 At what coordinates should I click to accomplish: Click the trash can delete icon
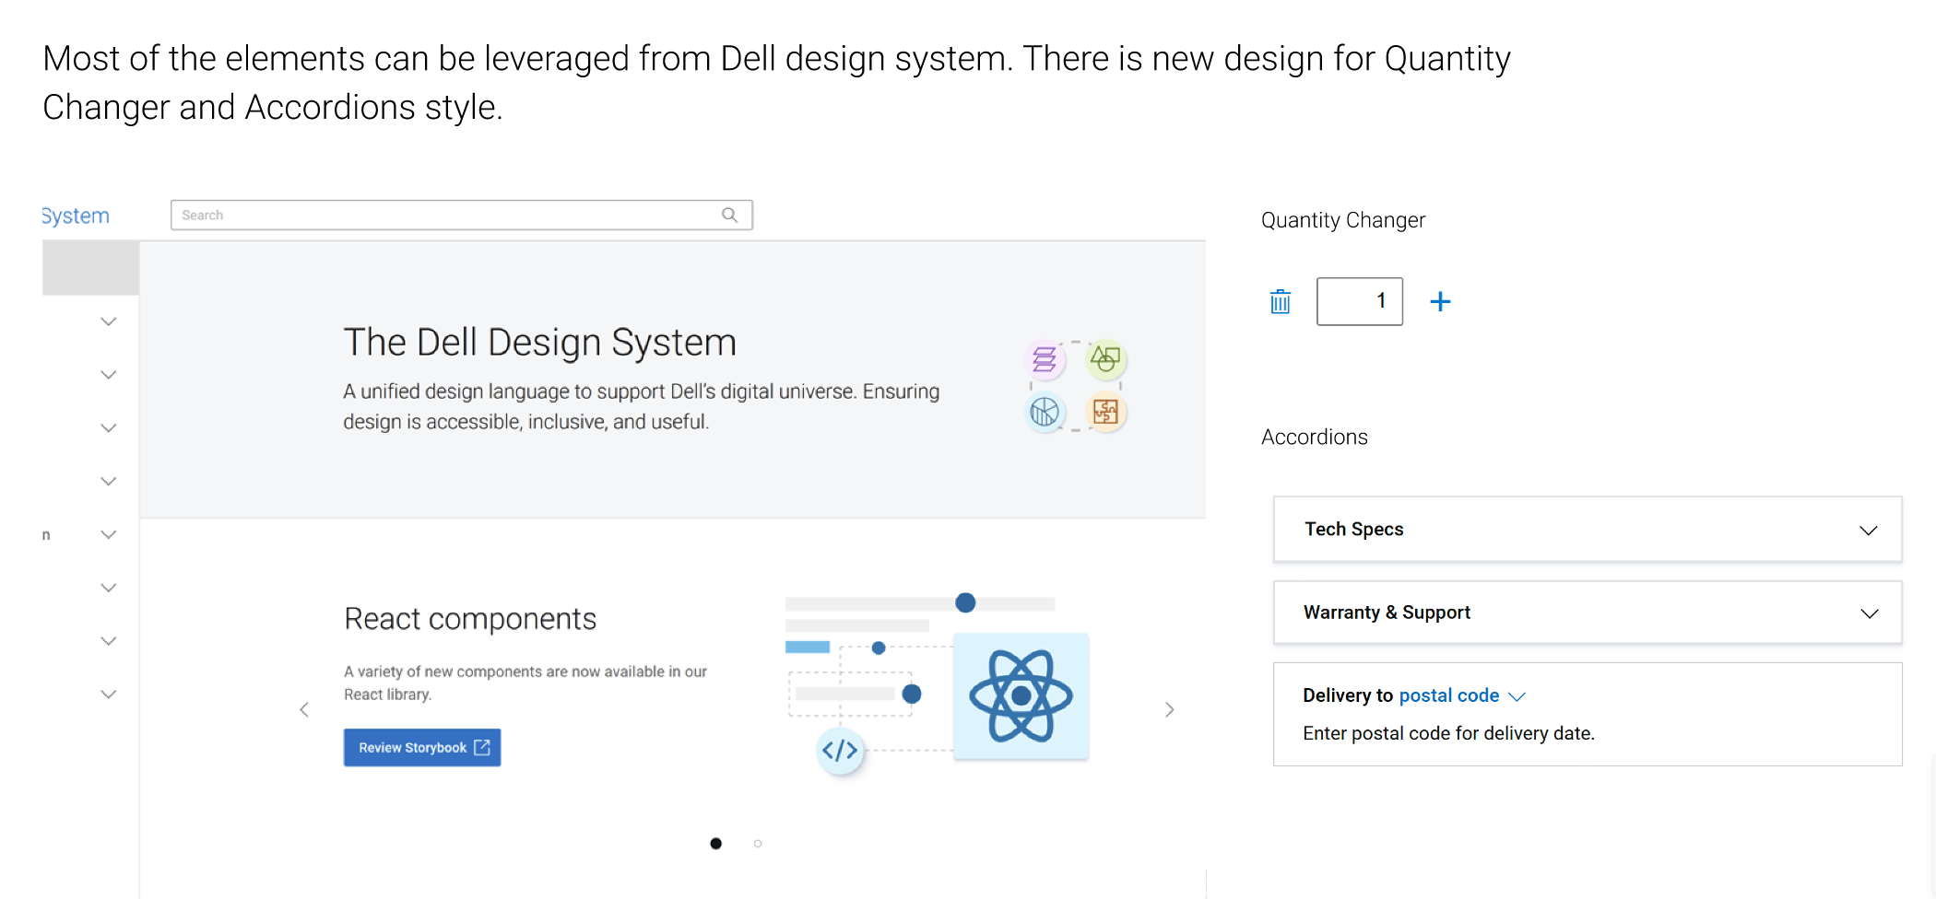coord(1280,301)
